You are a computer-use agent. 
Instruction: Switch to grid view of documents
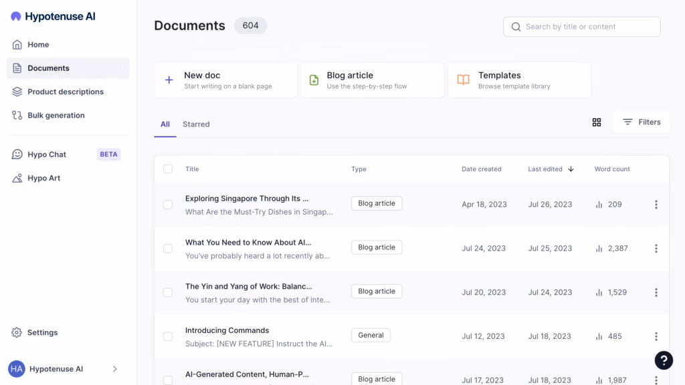click(597, 122)
